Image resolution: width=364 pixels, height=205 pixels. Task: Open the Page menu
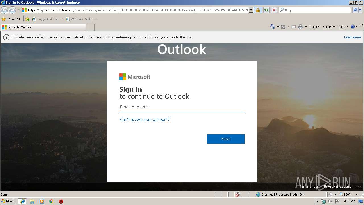[x=315, y=27]
